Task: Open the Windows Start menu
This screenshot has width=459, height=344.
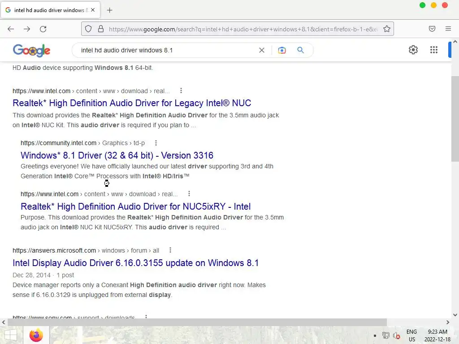Action: 11,335
